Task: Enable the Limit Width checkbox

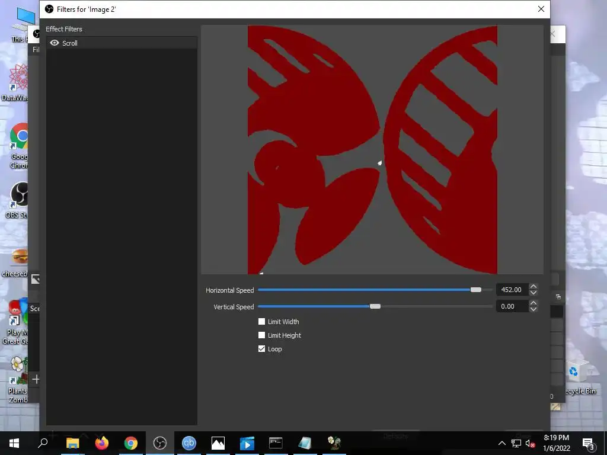Action: coord(261,322)
